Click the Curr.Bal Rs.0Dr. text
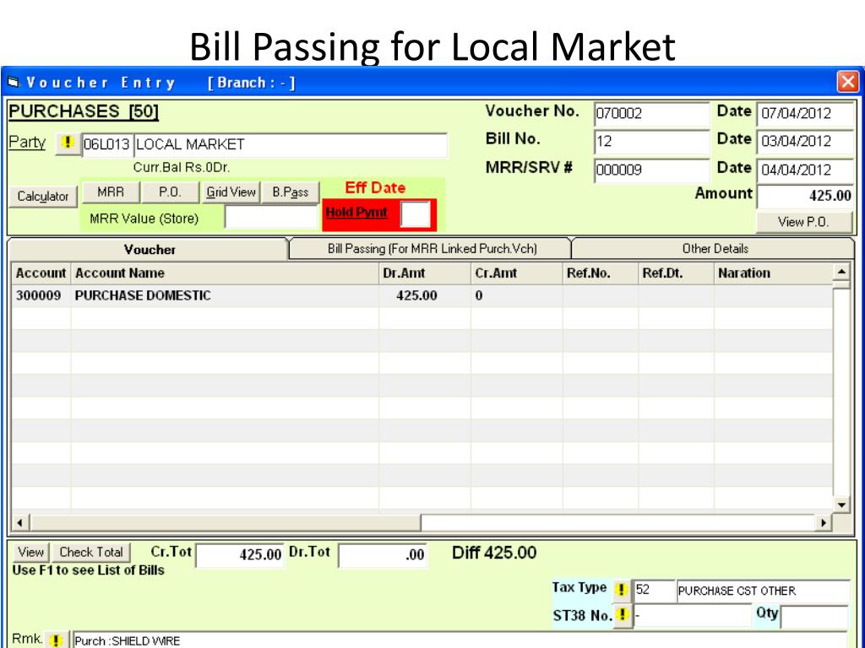This screenshot has height=648, width=865. [x=182, y=167]
